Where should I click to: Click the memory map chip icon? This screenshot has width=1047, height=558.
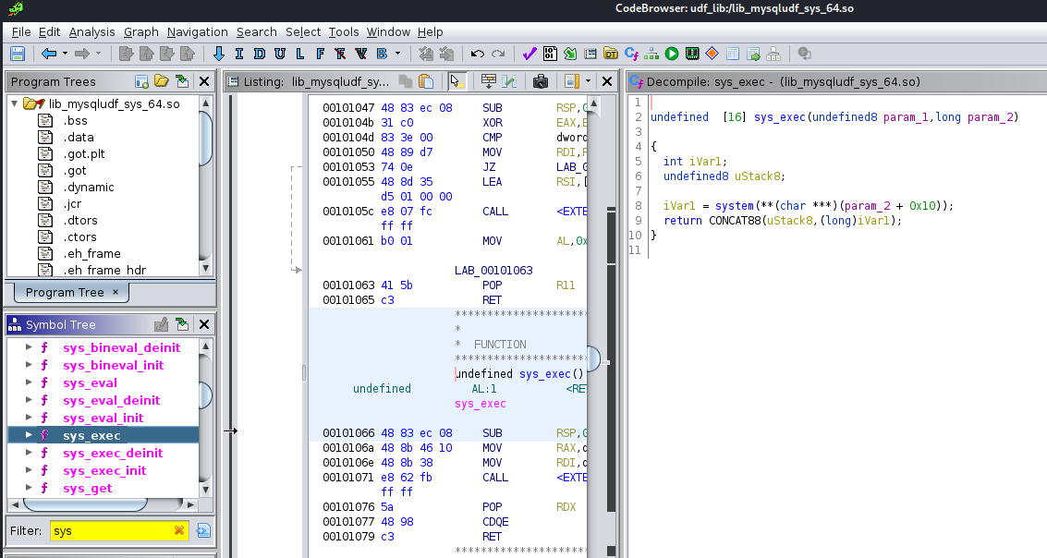[692, 54]
